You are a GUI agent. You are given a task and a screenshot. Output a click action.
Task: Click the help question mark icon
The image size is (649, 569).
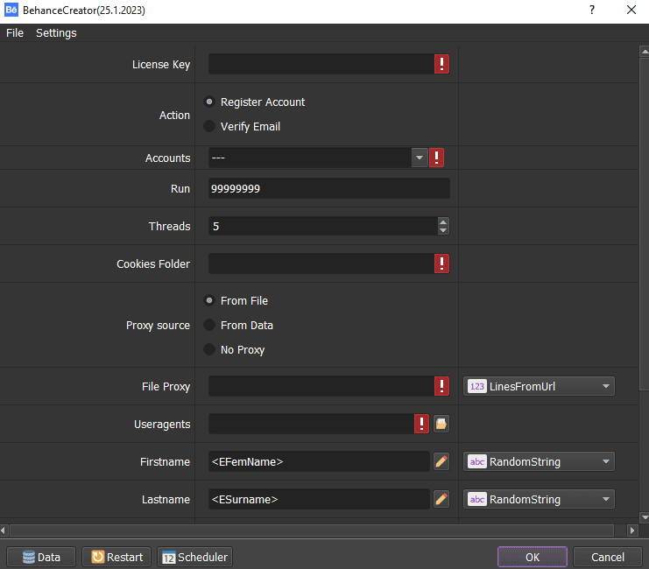coord(592,10)
